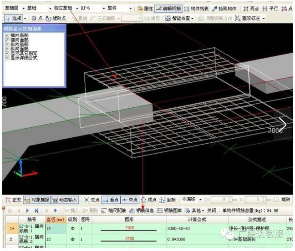Viewport: 295px width, 251px height.
Task: Click formula cell 0.9*3000
Action: coord(197,239)
